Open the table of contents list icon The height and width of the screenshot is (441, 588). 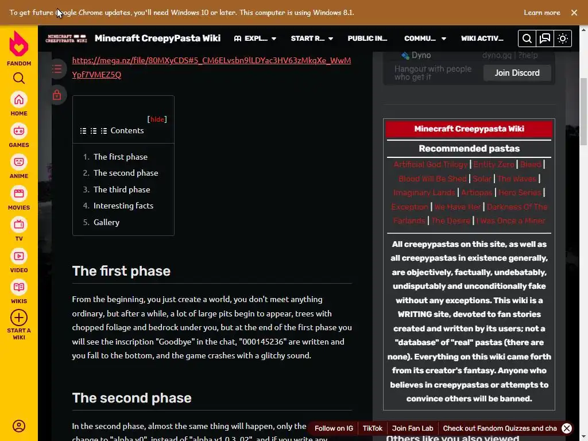[x=57, y=69]
